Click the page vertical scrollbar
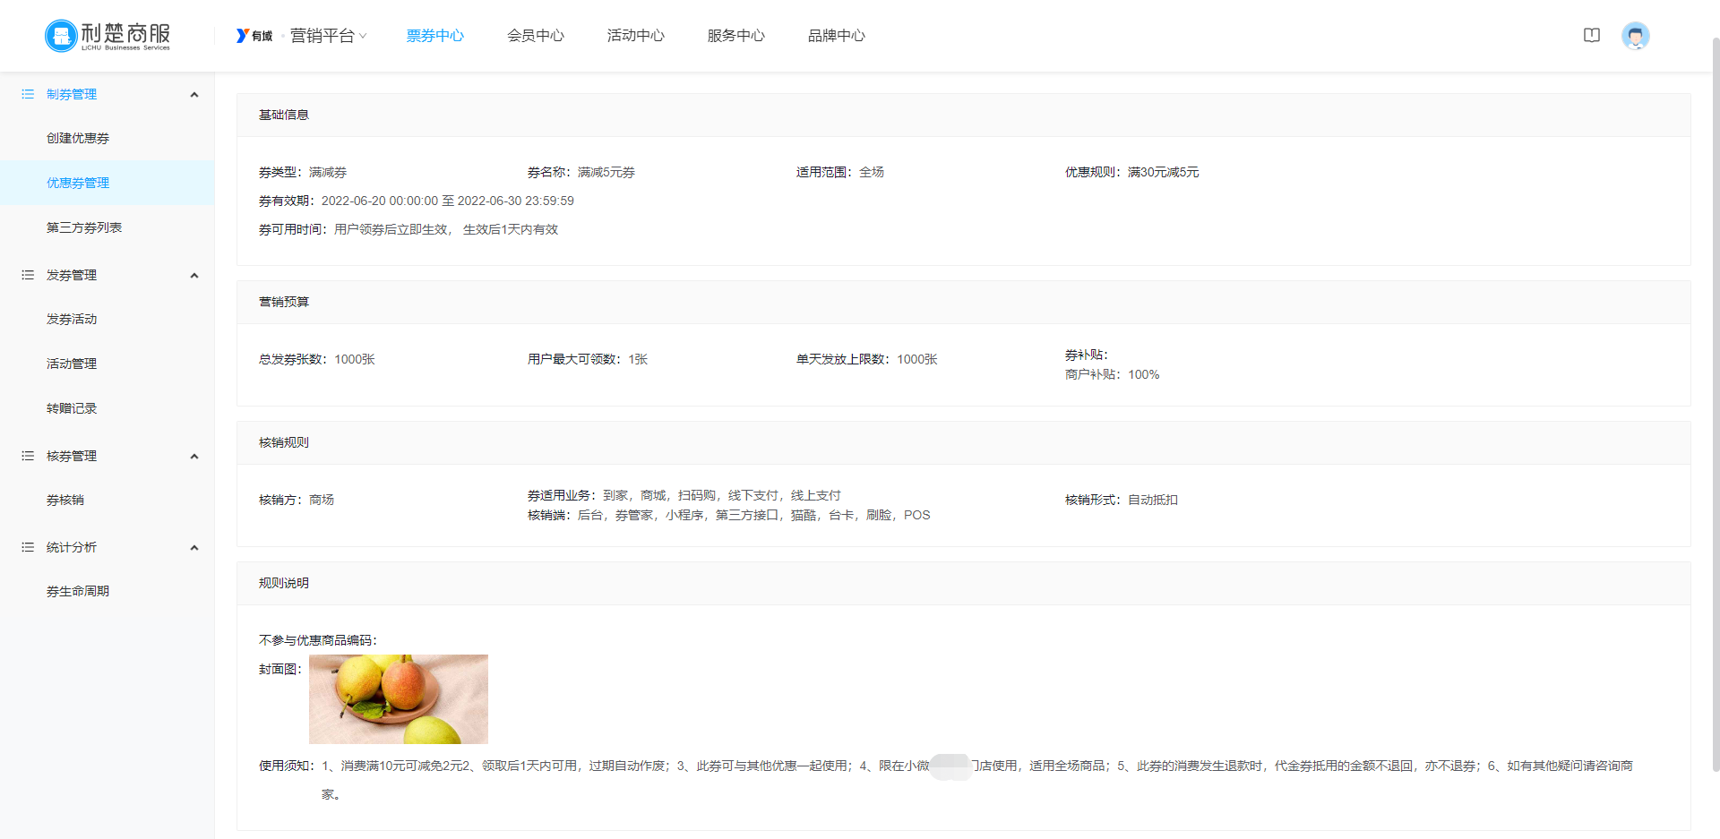 (1716, 403)
